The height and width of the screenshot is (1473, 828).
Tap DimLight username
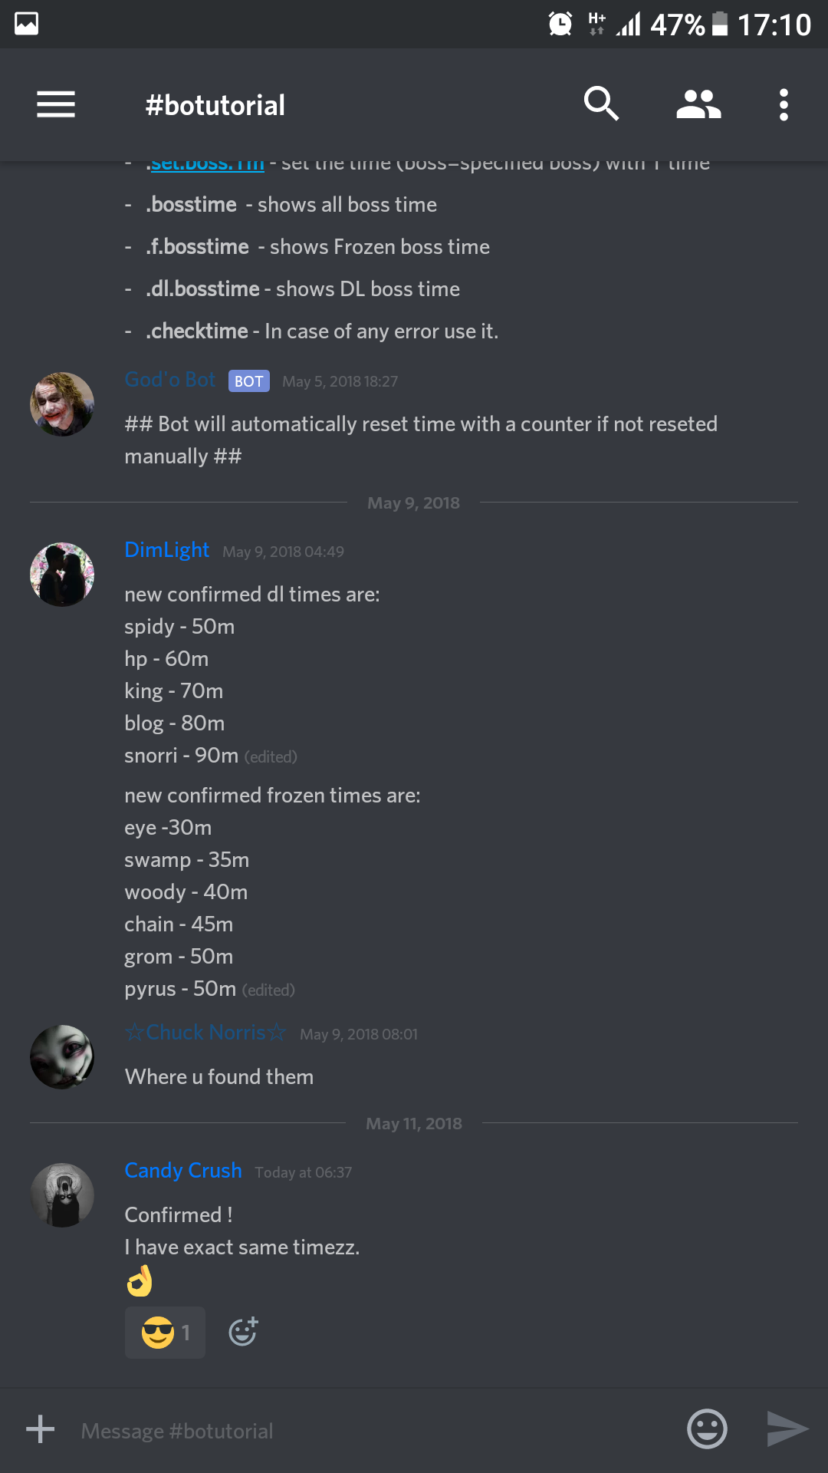[166, 550]
